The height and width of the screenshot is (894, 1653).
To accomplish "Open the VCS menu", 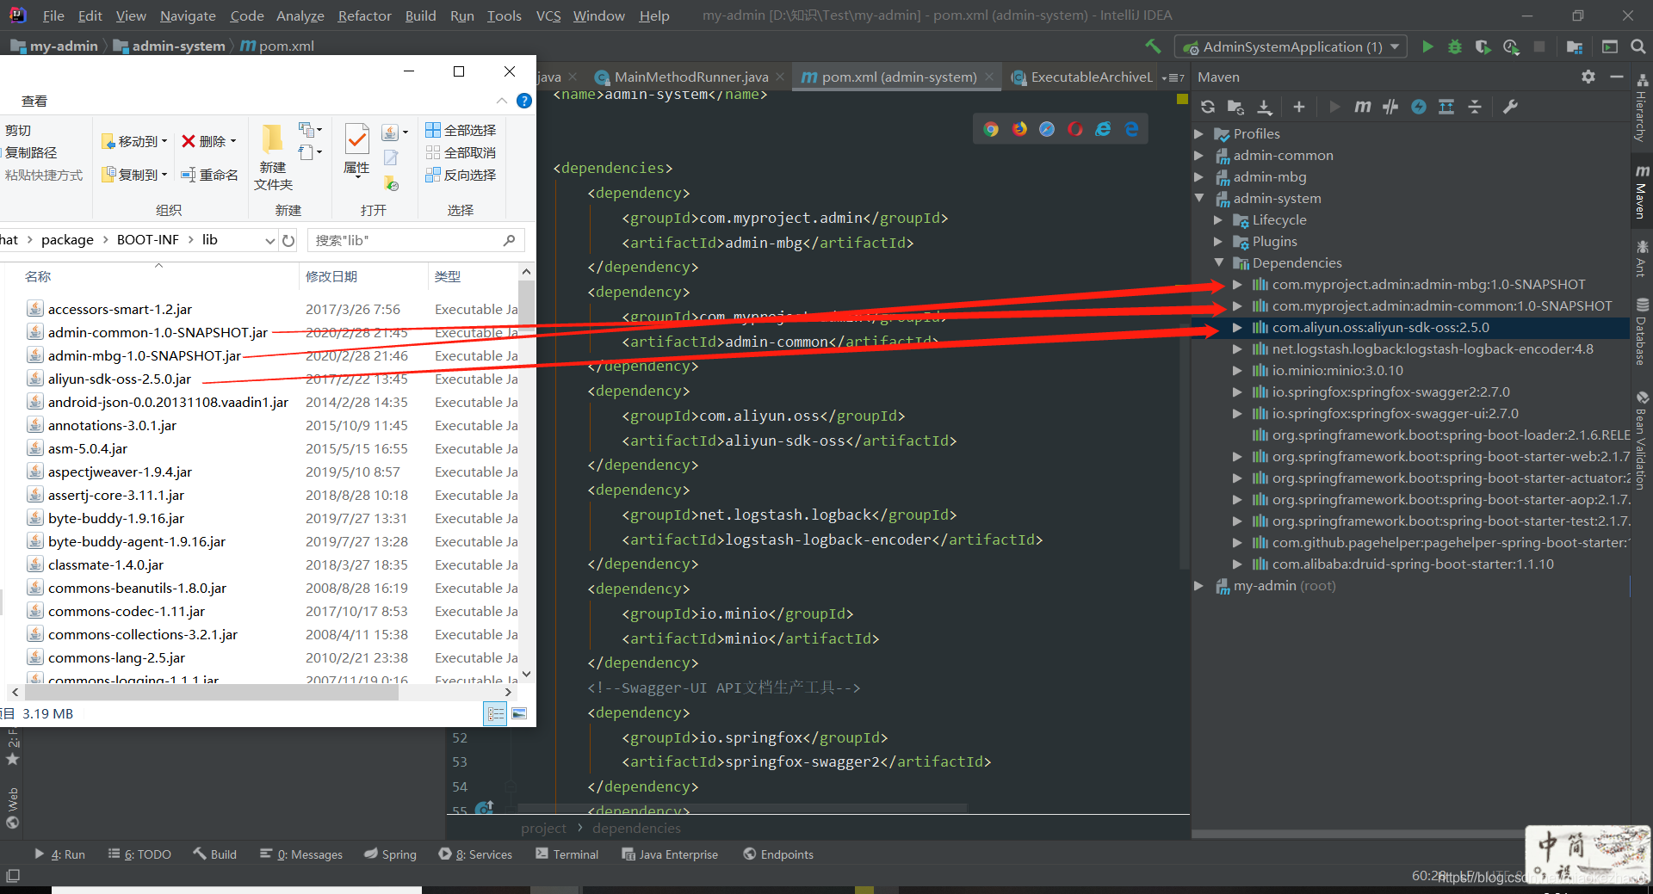I will [548, 15].
